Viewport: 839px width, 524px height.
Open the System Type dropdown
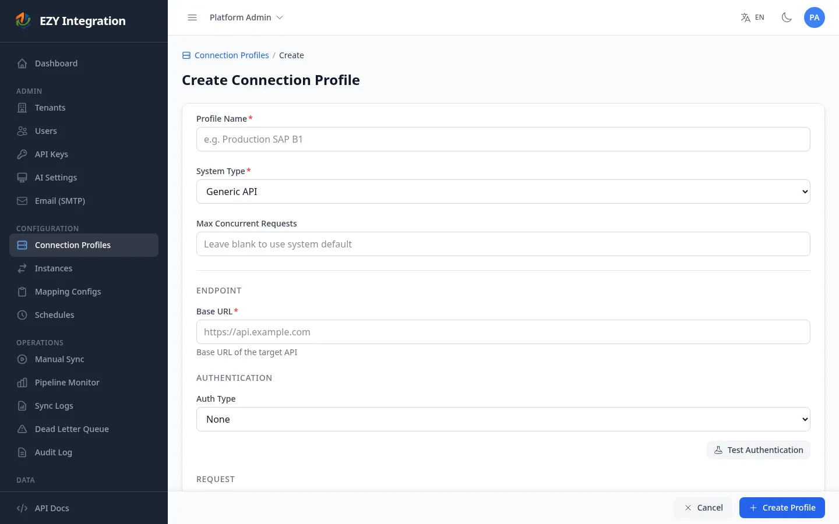503,192
